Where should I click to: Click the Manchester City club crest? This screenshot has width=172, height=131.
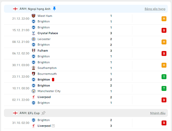[x=34, y=91]
